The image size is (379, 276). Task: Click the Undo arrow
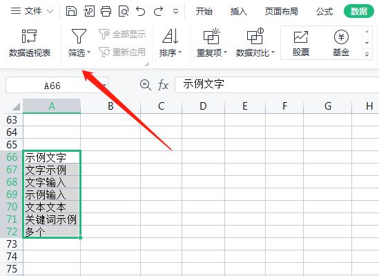[x=141, y=11]
